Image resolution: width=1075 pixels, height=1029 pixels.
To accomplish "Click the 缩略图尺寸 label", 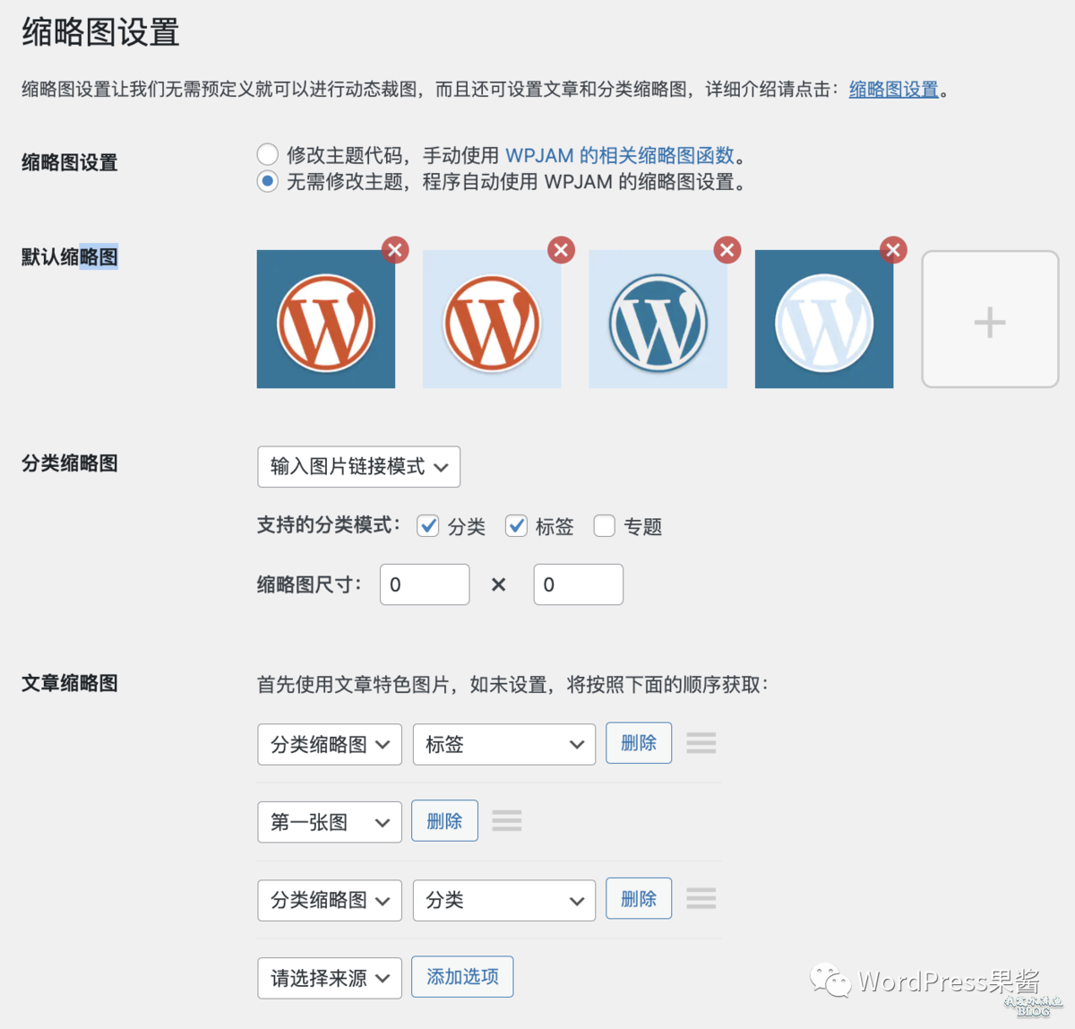I will coord(310,584).
